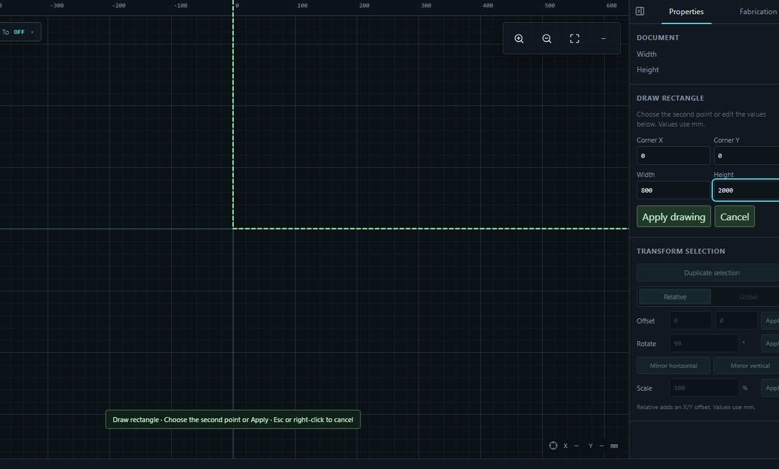This screenshot has width=779, height=469.
Task: Apply the rectangle drawing
Action: pos(673,217)
